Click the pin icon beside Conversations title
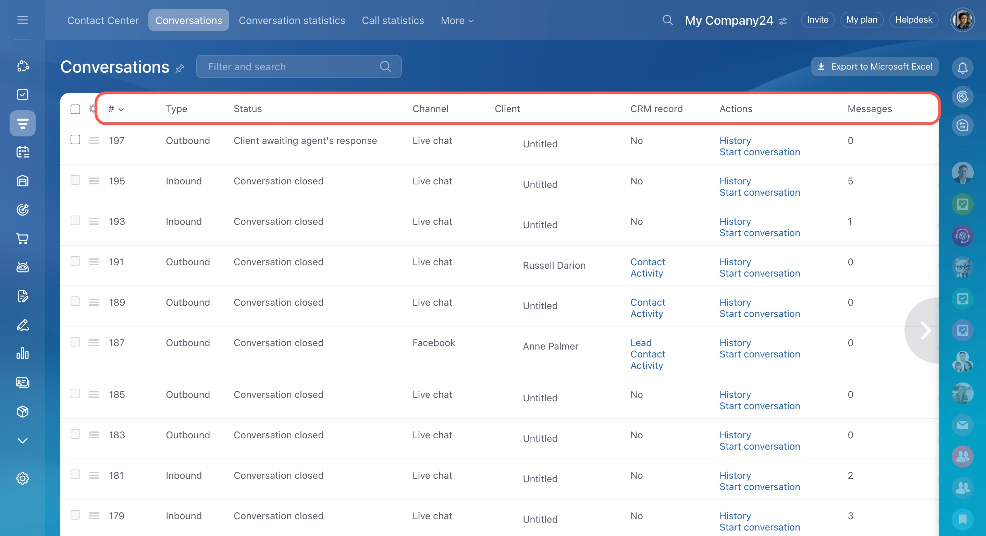This screenshot has height=536, width=986. (180, 68)
